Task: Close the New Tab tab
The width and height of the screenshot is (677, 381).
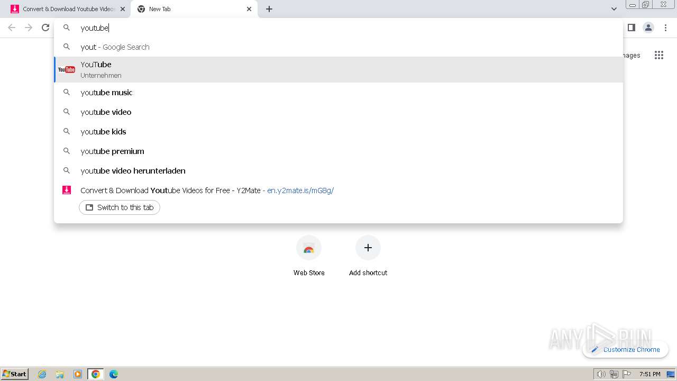Action: point(249,9)
